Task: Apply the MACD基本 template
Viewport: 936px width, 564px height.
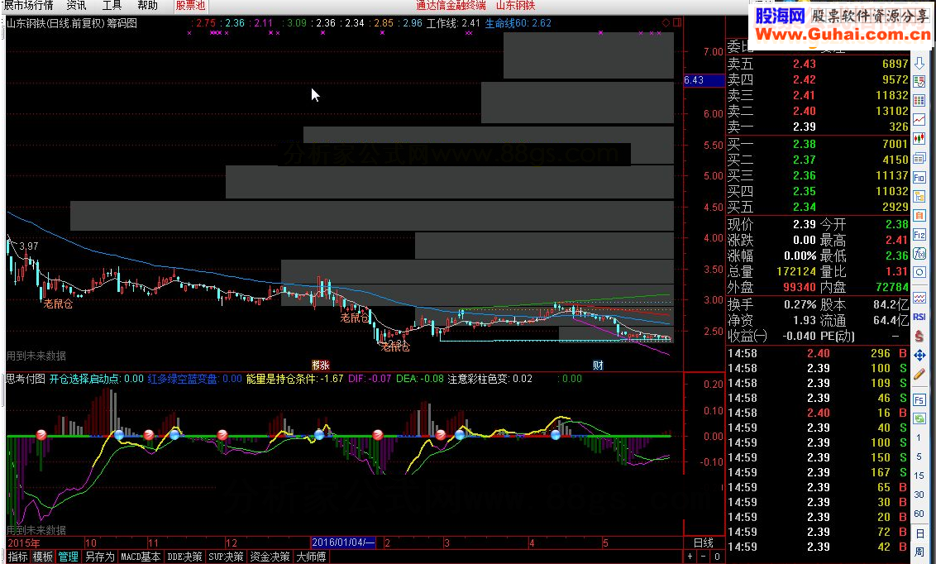Action: click(141, 557)
